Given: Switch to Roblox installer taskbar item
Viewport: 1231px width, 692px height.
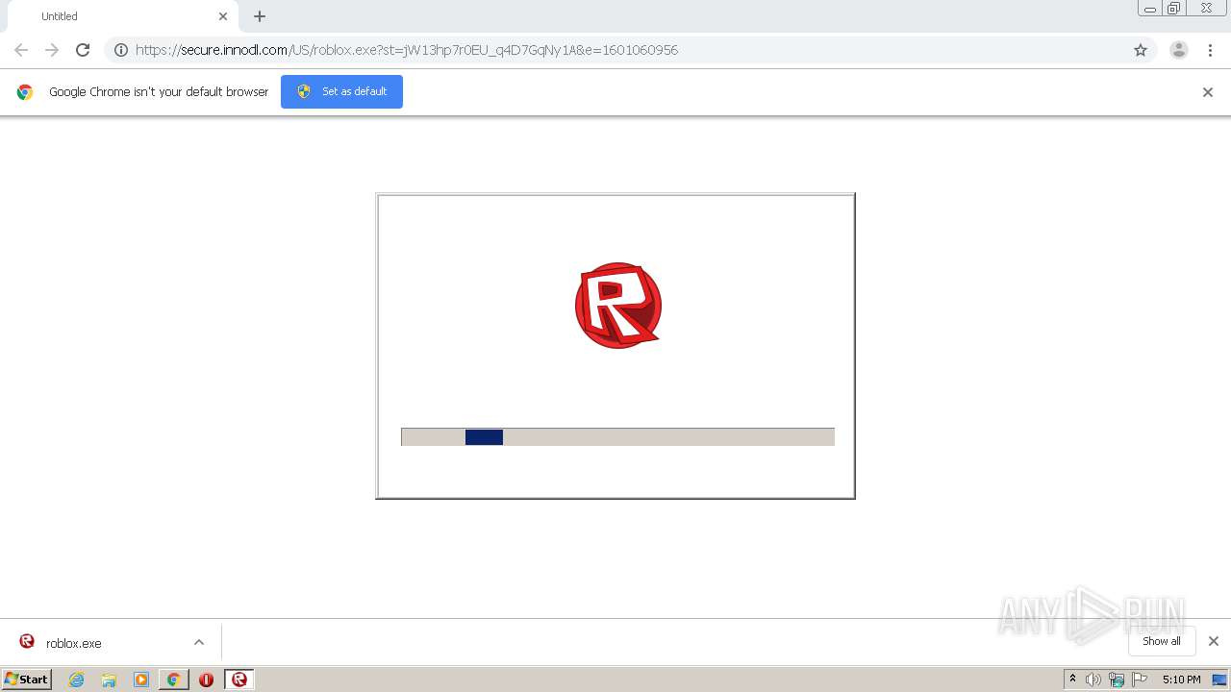Looking at the screenshot, I should [x=239, y=680].
